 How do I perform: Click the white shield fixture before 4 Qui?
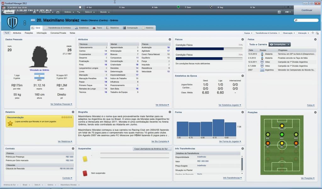[80, 7]
